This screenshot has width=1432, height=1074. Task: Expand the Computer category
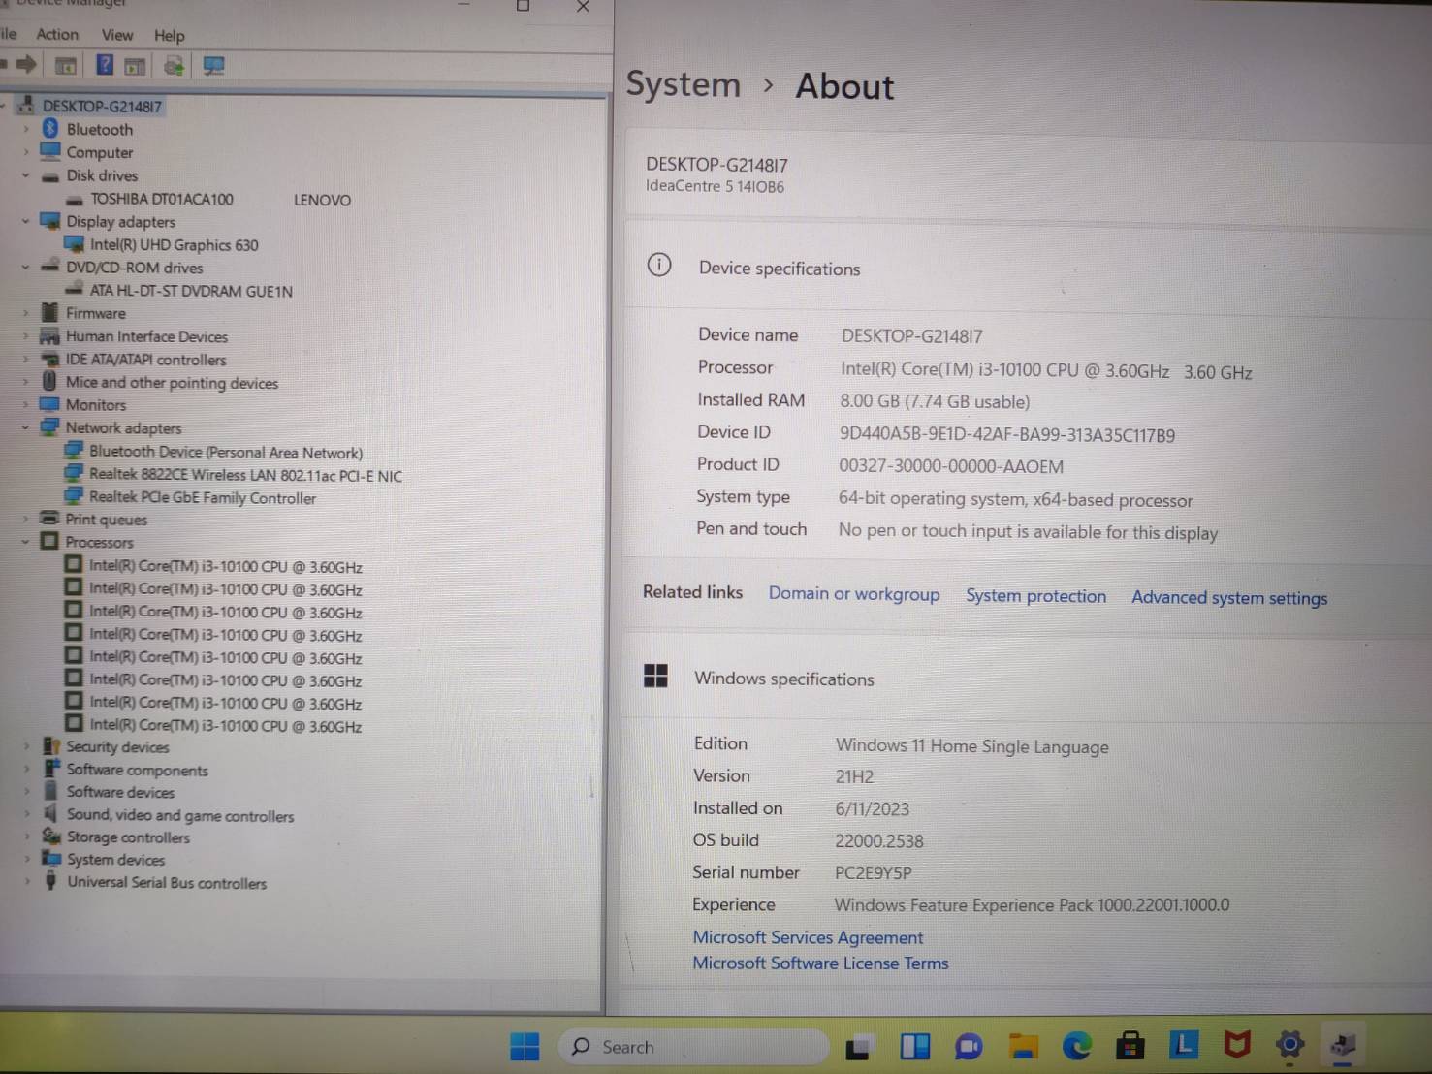tap(26, 152)
